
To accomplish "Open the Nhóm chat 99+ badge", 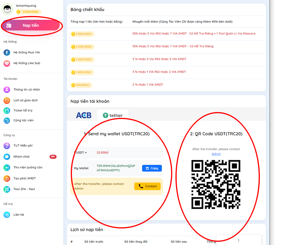I will (53, 157).
